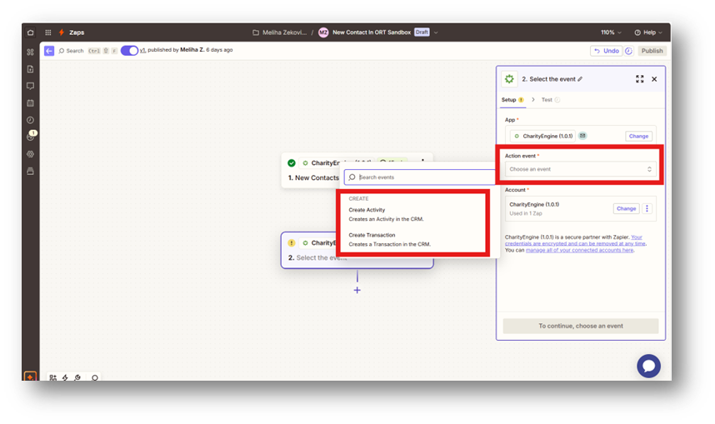715x424 pixels.
Task: Open the sidebar icon with badge 1
Action: (31, 137)
